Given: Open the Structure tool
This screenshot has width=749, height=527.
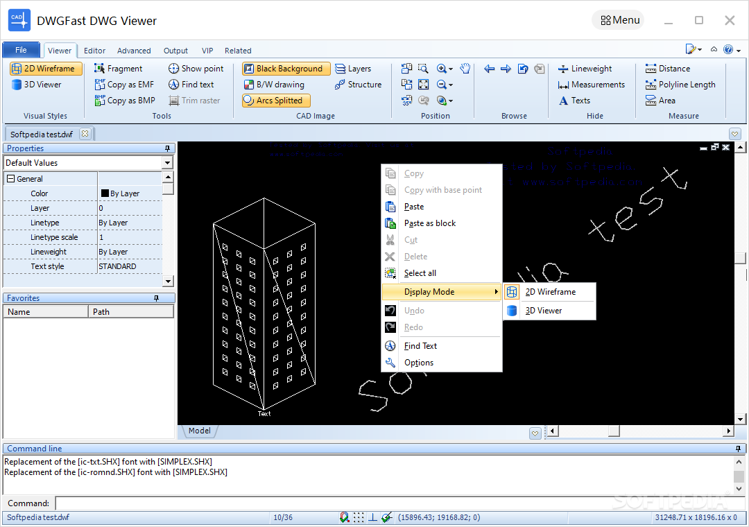Looking at the screenshot, I should click(x=359, y=85).
